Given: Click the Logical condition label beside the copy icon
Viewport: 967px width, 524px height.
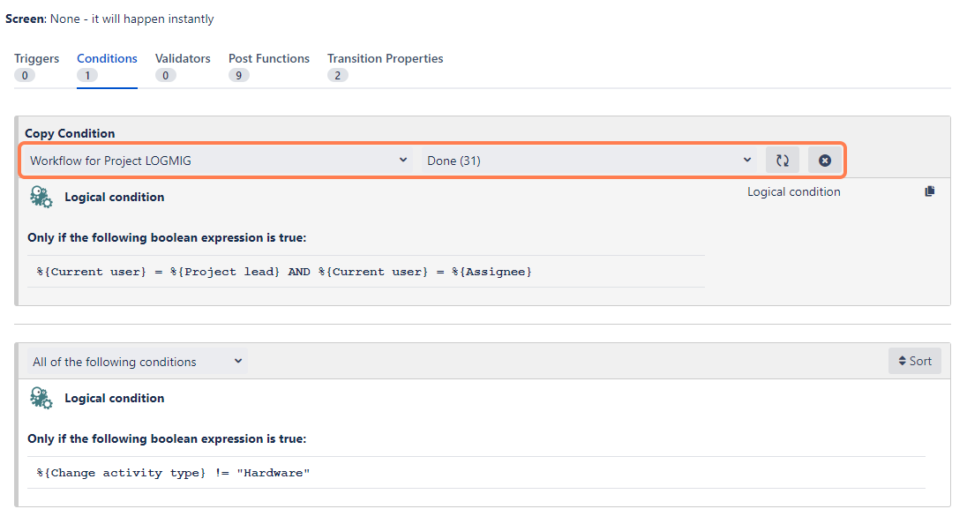Looking at the screenshot, I should pos(793,191).
